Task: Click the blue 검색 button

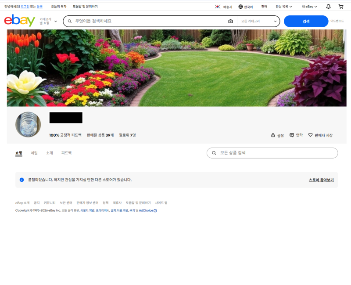Action: 306,21
